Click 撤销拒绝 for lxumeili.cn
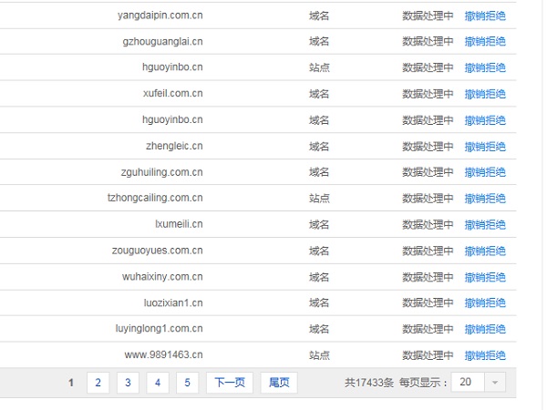This screenshot has height=410, width=547. coord(485,224)
